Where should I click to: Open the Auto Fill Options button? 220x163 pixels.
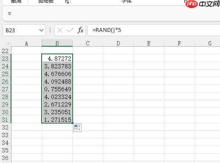(x=77, y=128)
